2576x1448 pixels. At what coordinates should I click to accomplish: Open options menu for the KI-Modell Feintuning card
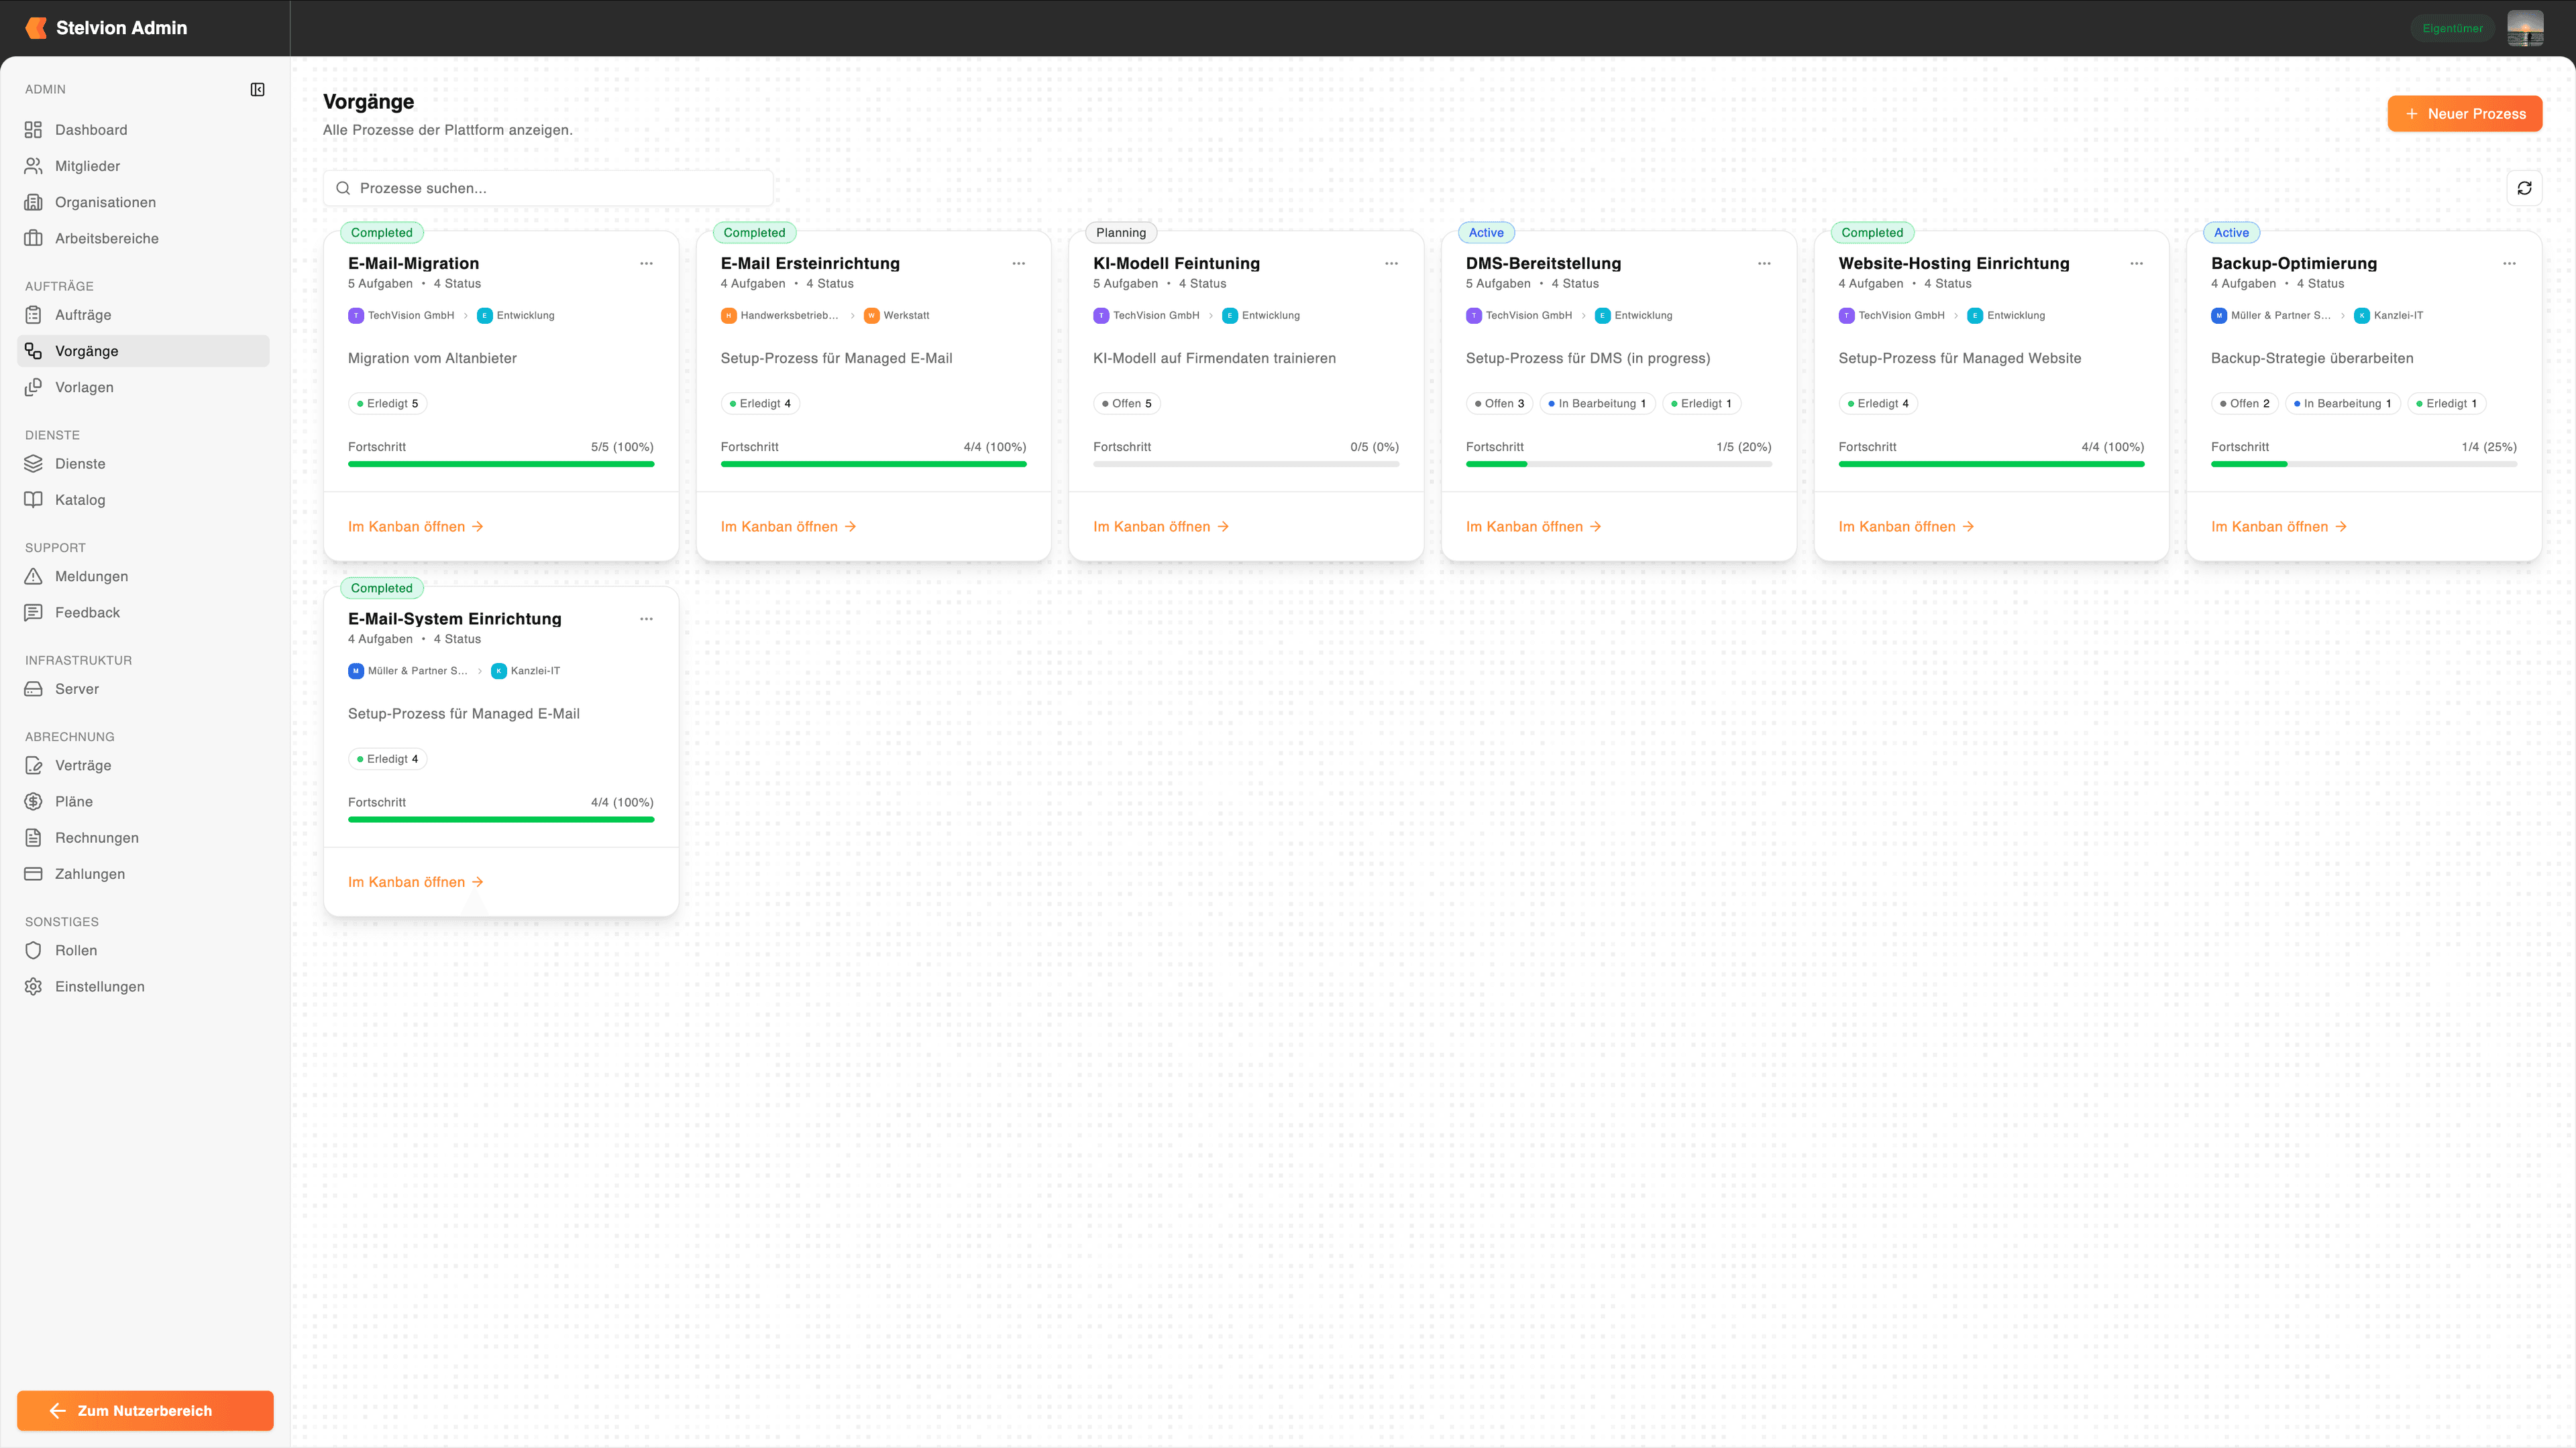click(1391, 264)
